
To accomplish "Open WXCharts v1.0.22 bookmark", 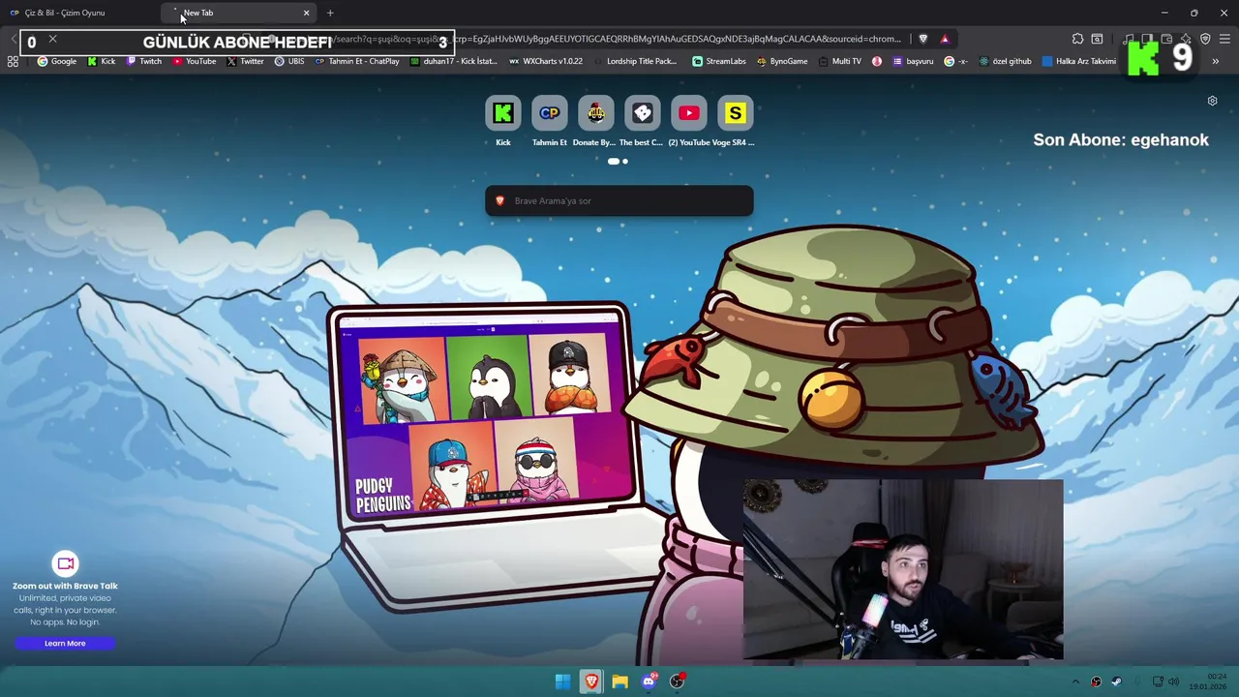I will click(546, 61).
